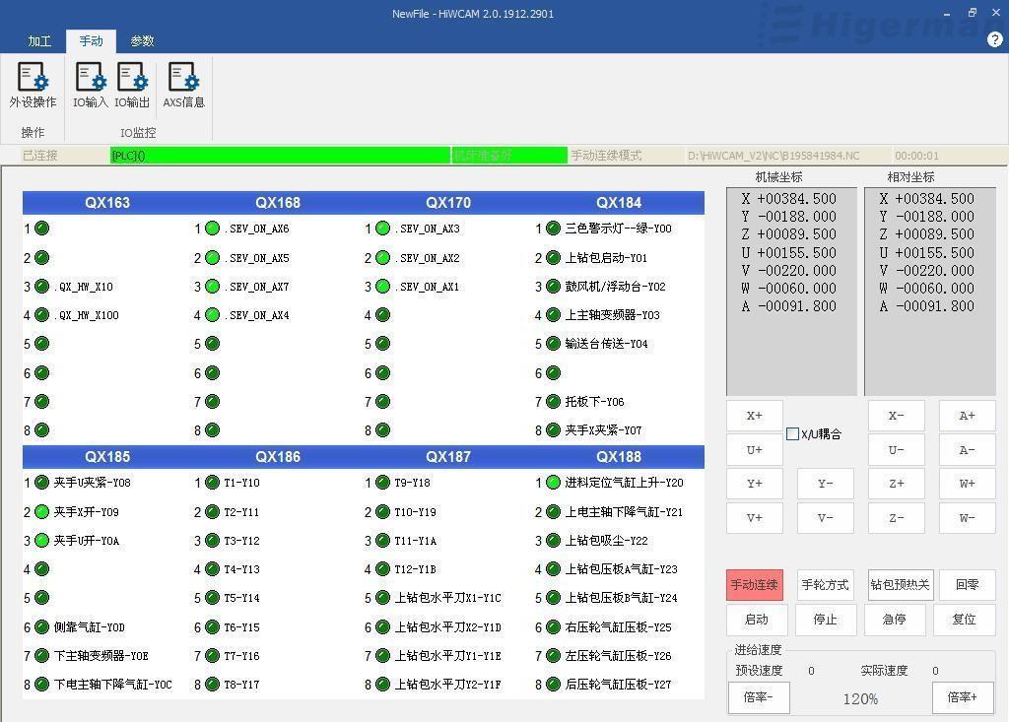
Task: Toggle the T9-Y18 tool output LED
Action: (382, 483)
